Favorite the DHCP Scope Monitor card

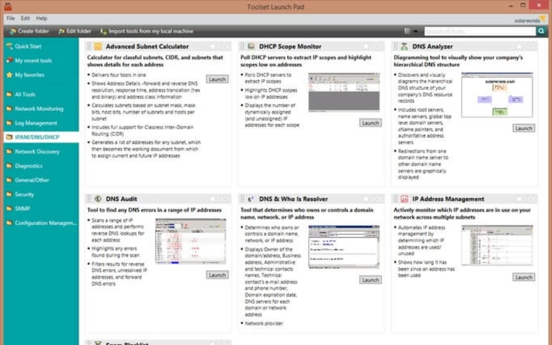tap(366, 46)
